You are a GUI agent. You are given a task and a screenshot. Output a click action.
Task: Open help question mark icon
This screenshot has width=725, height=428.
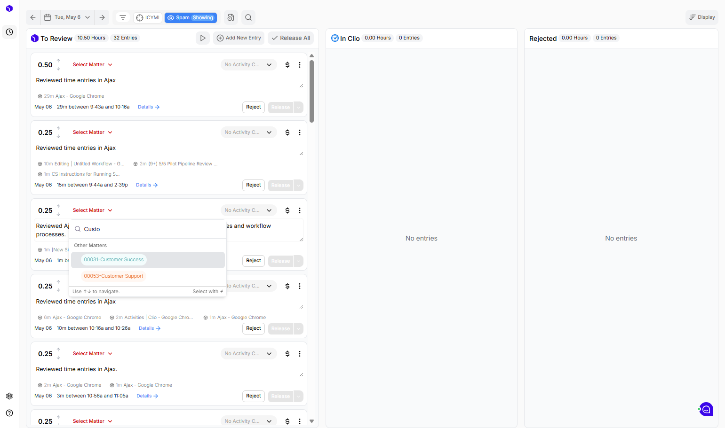(9, 413)
